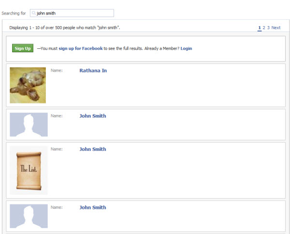Image resolution: width=290 pixels, height=234 pixels.
Task: Click last John Smith default silhouette avatar
Action: pyautogui.click(x=29, y=216)
